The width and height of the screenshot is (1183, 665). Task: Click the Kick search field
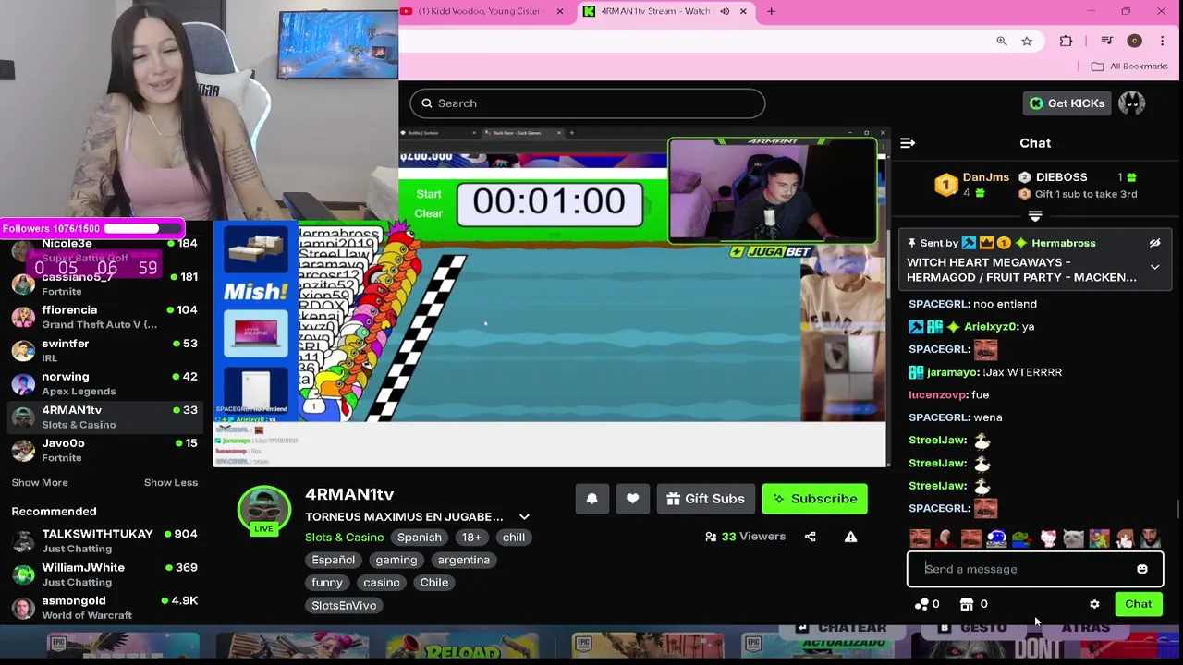tap(588, 103)
